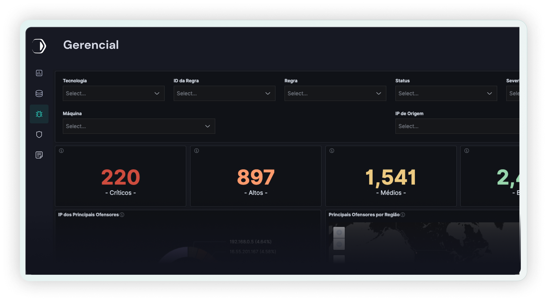Viewport: 547px width, 301px height.
Task: Open the database sidebar icon
Action: click(39, 94)
